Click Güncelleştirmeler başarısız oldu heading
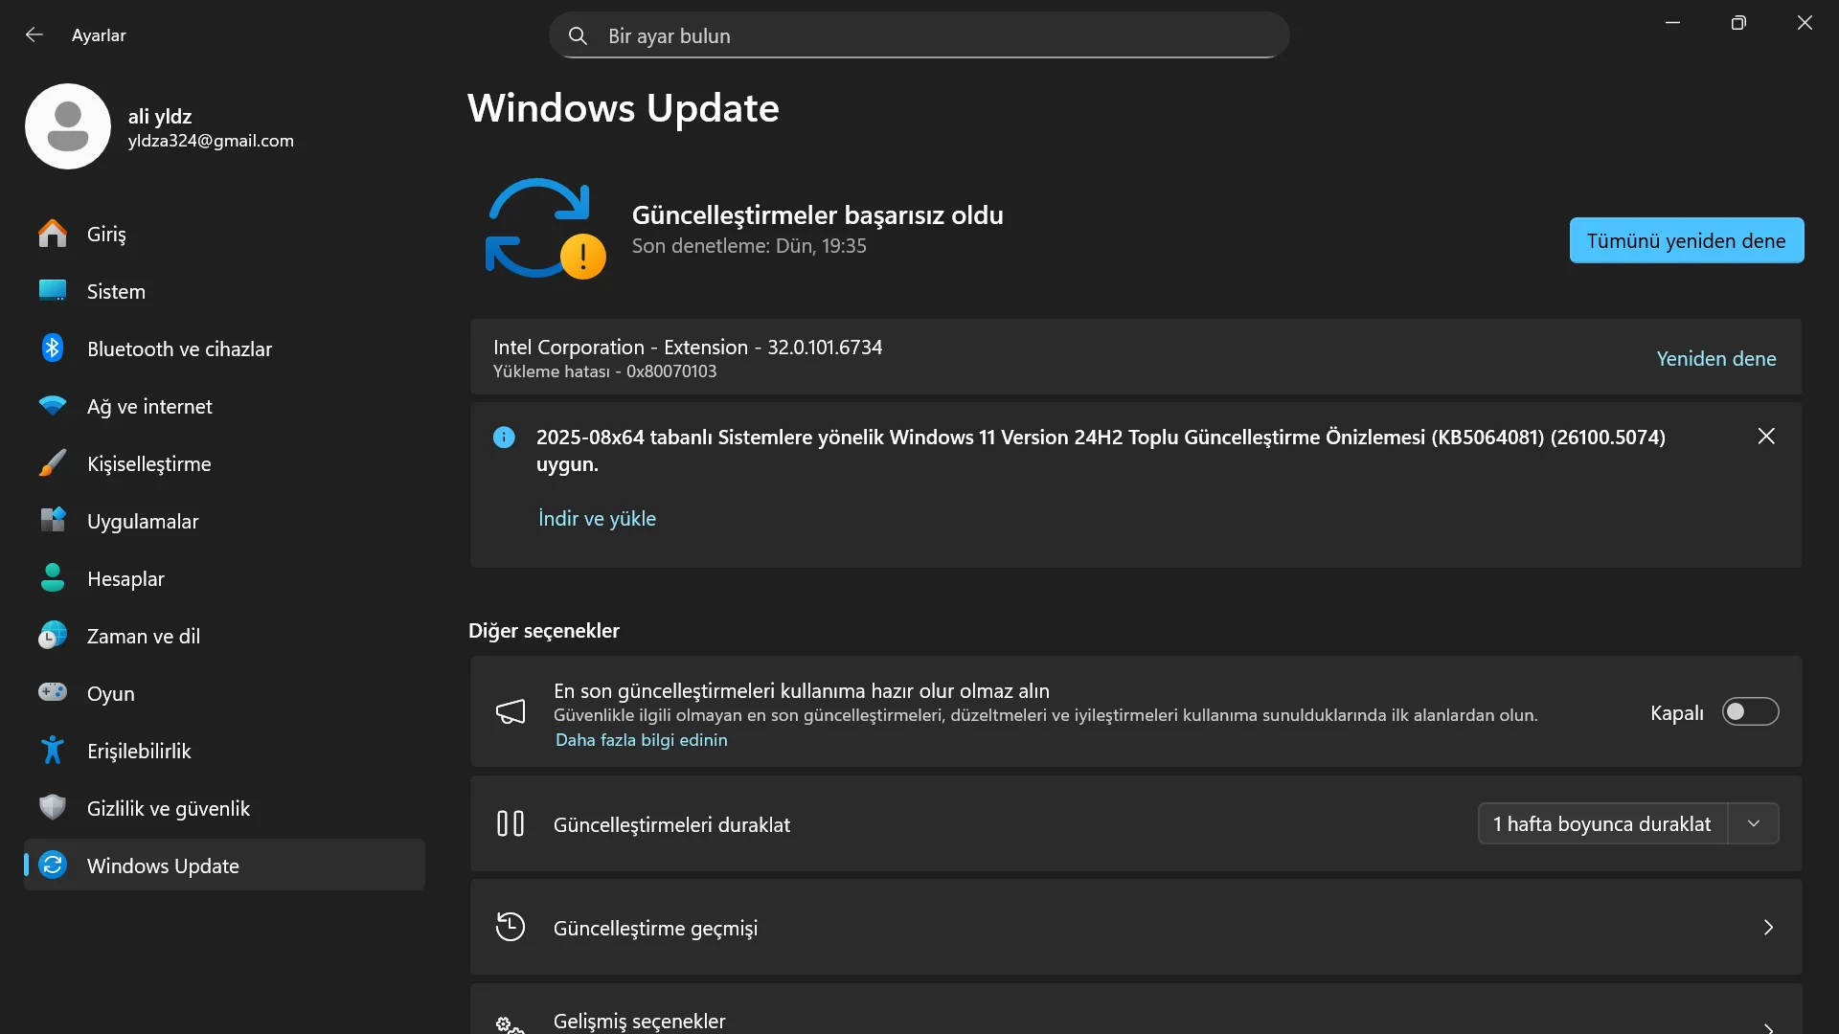The image size is (1839, 1034). click(817, 215)
